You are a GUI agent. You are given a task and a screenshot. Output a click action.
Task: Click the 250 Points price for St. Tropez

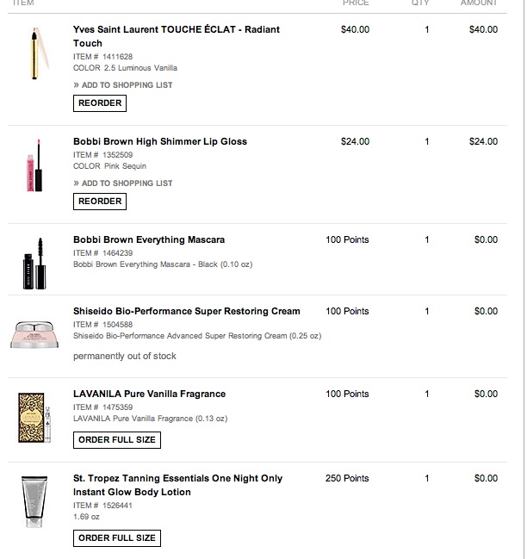(347, 478)
